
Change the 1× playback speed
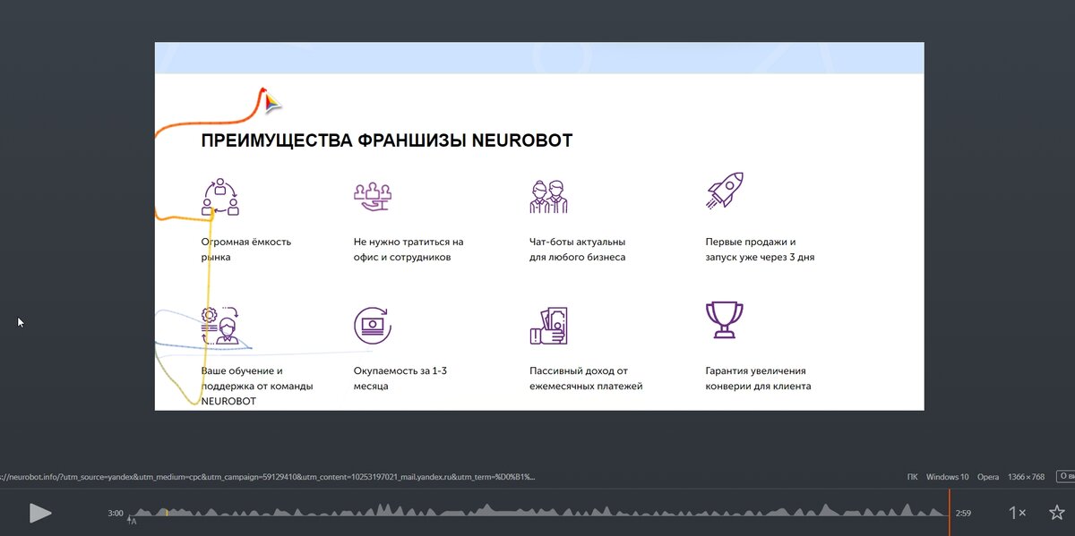(1018, 513)
